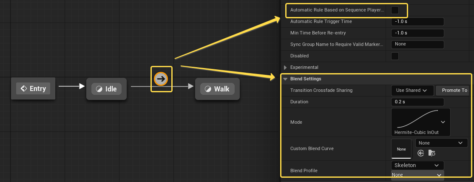Select the Idle state node
The width and height of the screenshot is (474, 182).
106,88
